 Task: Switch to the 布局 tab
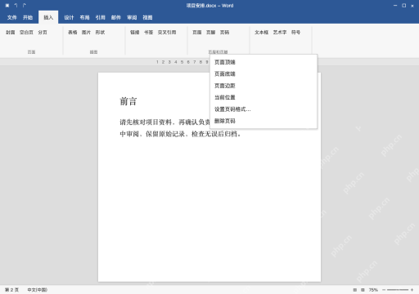[x=84, y=17]
